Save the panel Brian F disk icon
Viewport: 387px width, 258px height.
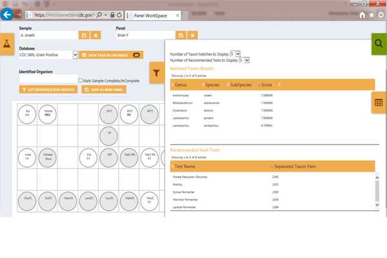point(181,35)
